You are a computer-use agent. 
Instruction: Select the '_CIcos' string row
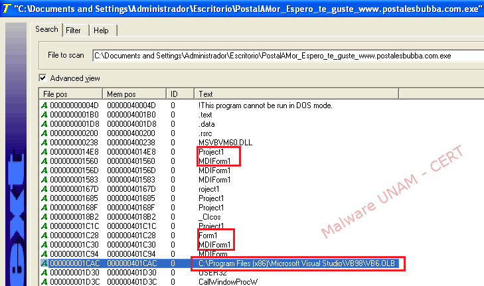[x=210, y=217]
